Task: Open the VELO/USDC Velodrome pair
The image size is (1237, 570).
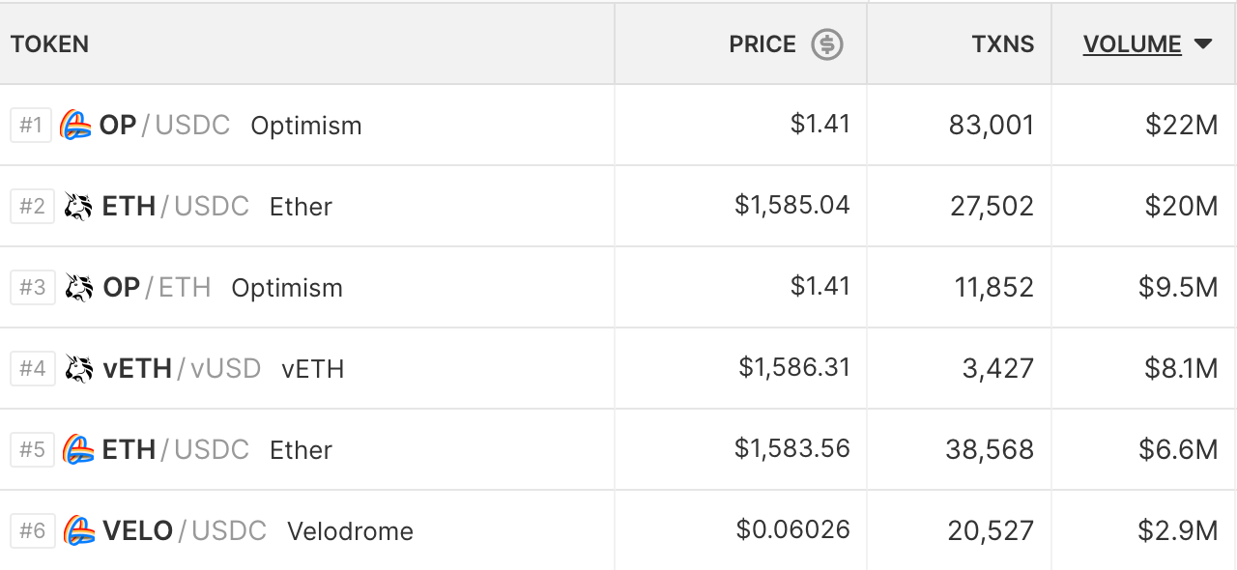Action: pyautogui.click(x=257, y=531)
